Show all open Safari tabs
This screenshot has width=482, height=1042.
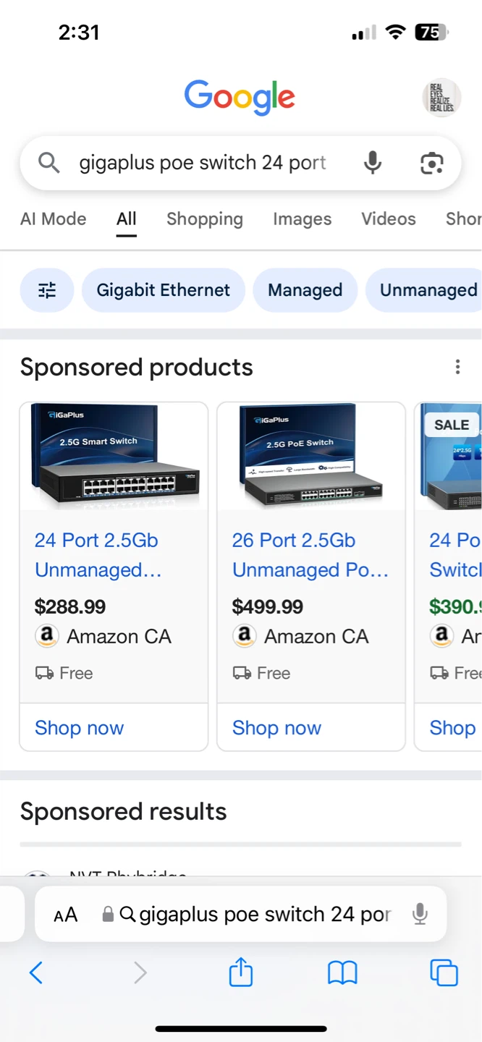tap(444, 973)
